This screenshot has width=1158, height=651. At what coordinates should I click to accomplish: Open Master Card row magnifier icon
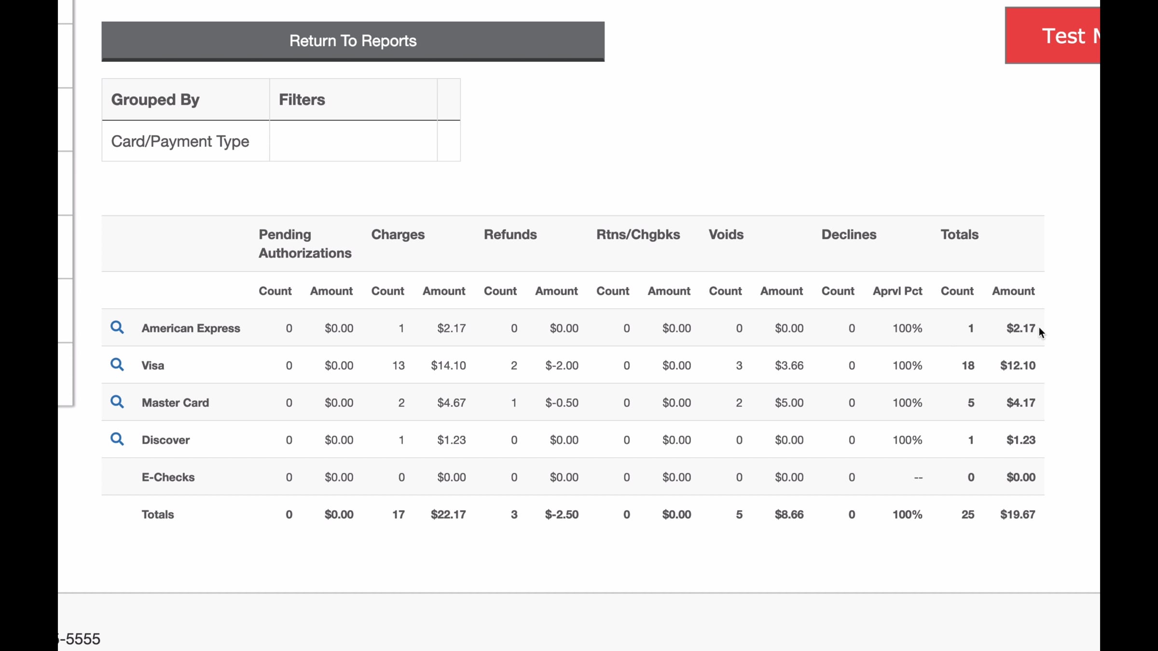click(x=117, y=402)
